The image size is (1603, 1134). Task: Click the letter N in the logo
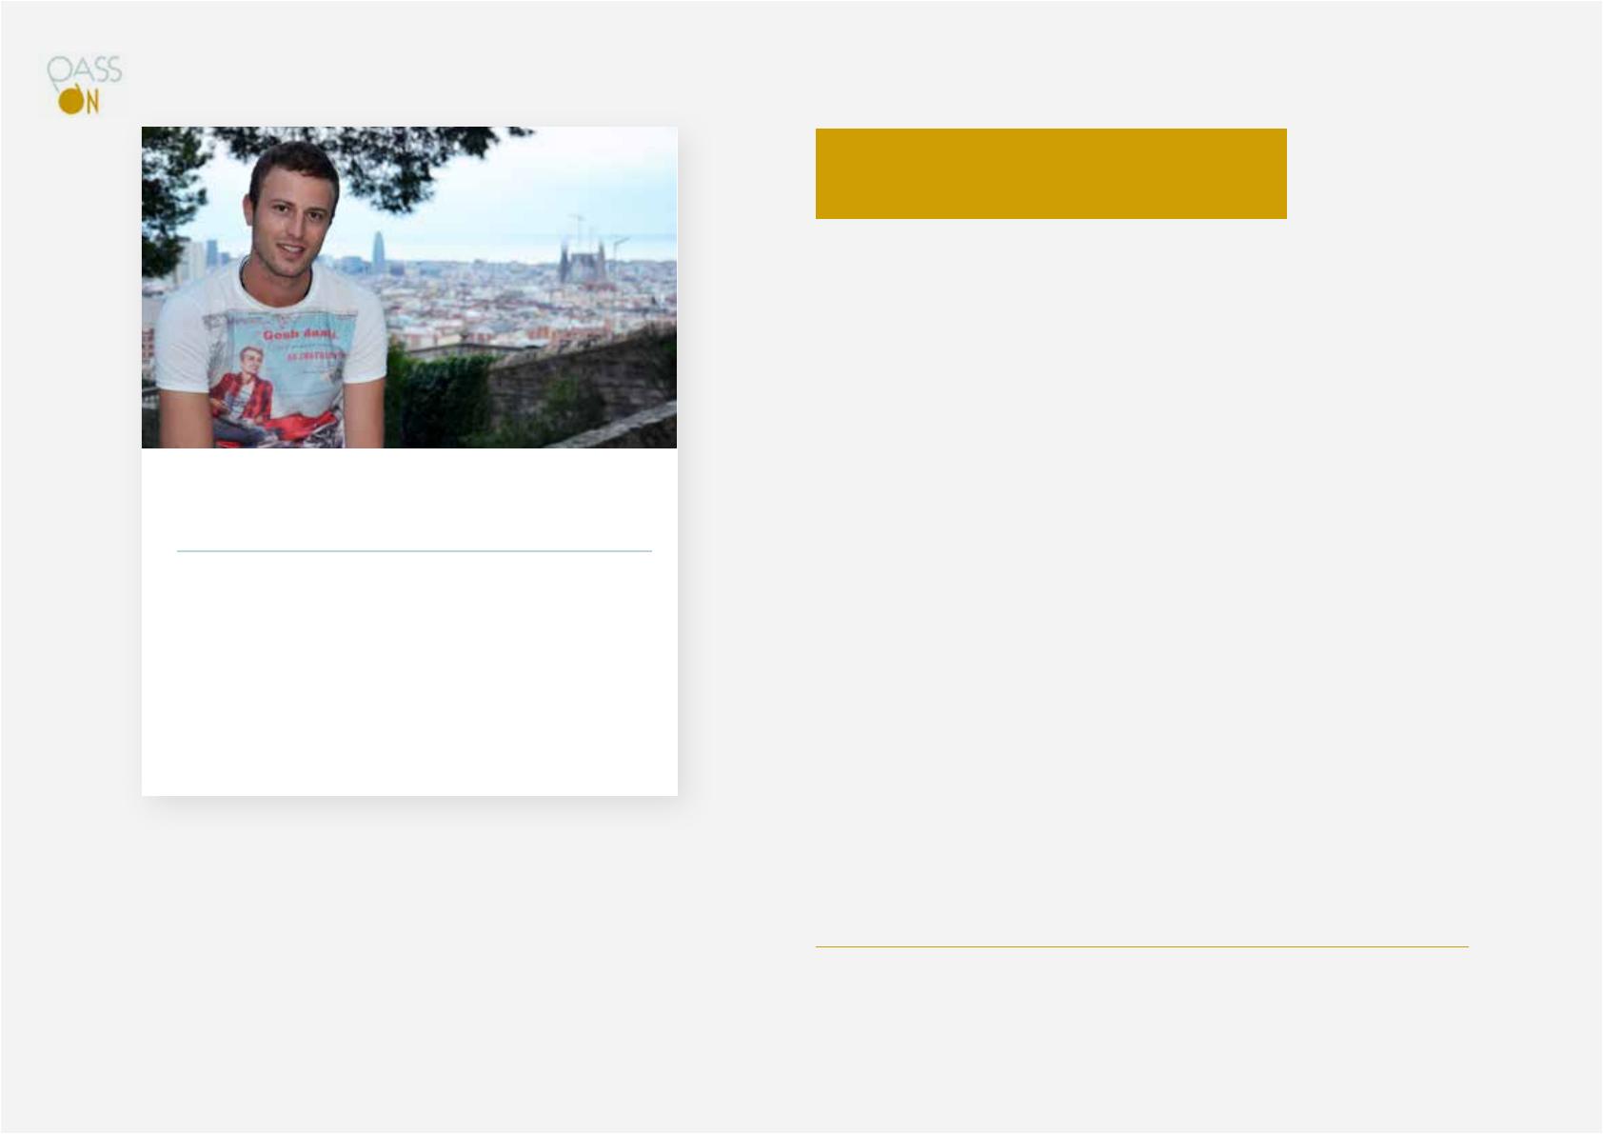coord(91,101)
